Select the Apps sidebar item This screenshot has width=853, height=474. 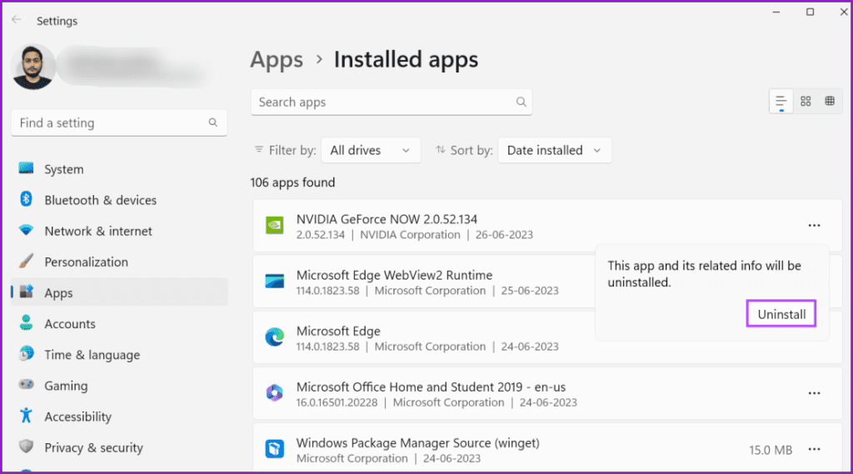[x=119, y=292]
